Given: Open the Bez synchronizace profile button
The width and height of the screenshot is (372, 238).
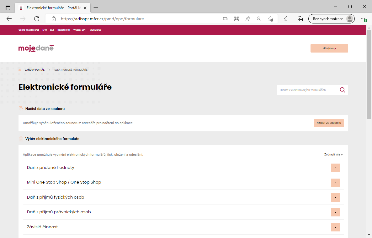Looking at the screenshot, I should (332, 19).
